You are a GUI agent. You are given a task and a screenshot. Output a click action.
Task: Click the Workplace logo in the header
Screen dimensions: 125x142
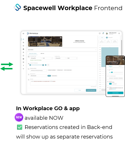pyautogui.click(x=32, y=33)
